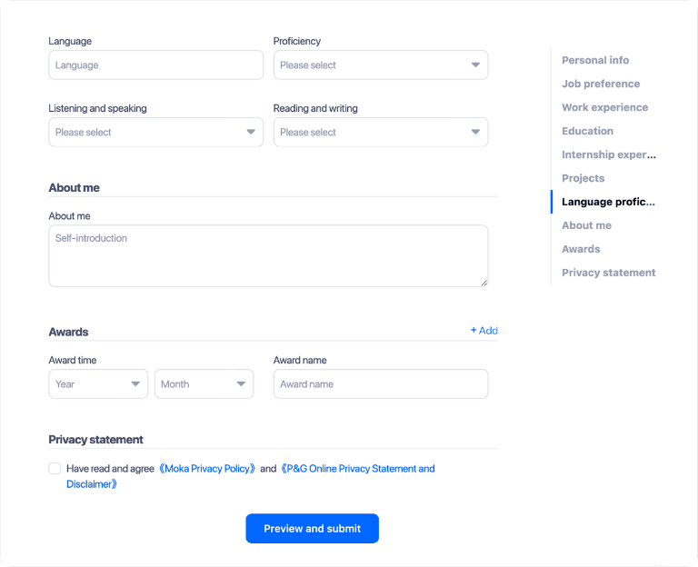This screenshot has height=567, width=698.
Task: Open the Proficiency dropdown
Action: pos(380,65)
